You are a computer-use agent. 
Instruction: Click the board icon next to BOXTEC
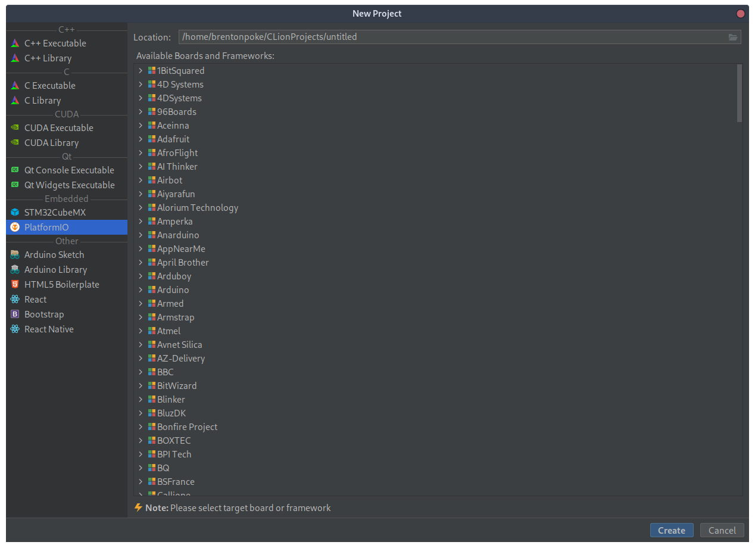tap(152, 441)
